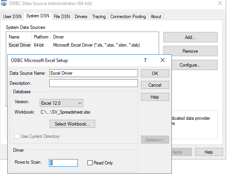Select the Excel Driver row name
Viewport: 230px width, 176px height.
[20, 45]
